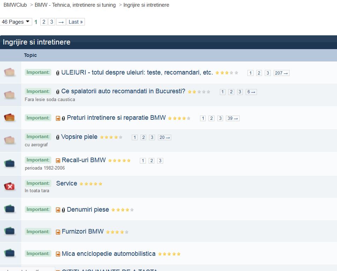Click the Important badge on Furnizori BMW row

point(38,231)
